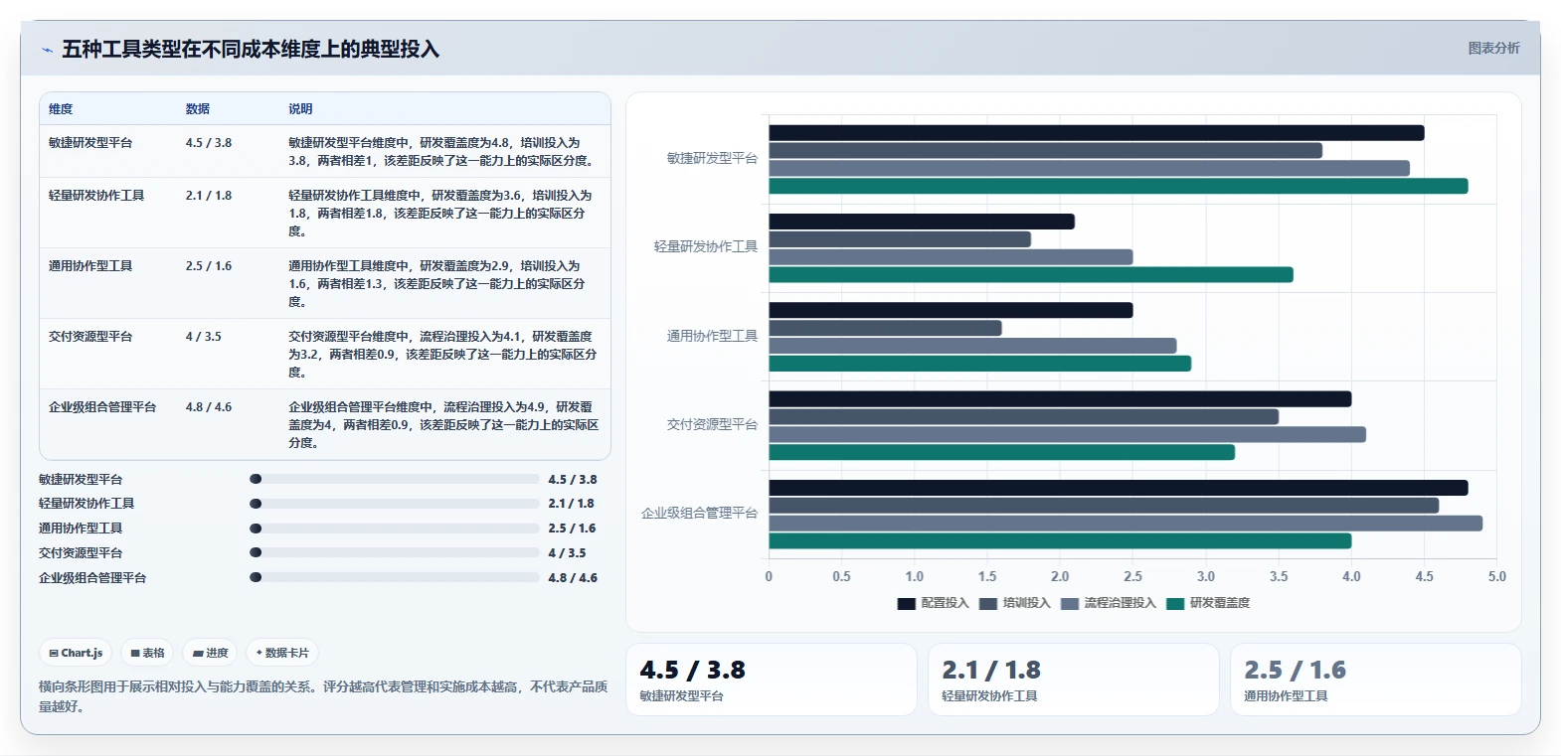Image resolution: width=1561 pixels, height=756 pixels.
Task: Click the 4 / 3.5 value beside progress bar
Action: tap(567, 553)
